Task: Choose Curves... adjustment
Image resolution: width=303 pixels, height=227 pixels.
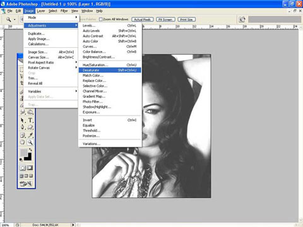Action: point(110,47)
